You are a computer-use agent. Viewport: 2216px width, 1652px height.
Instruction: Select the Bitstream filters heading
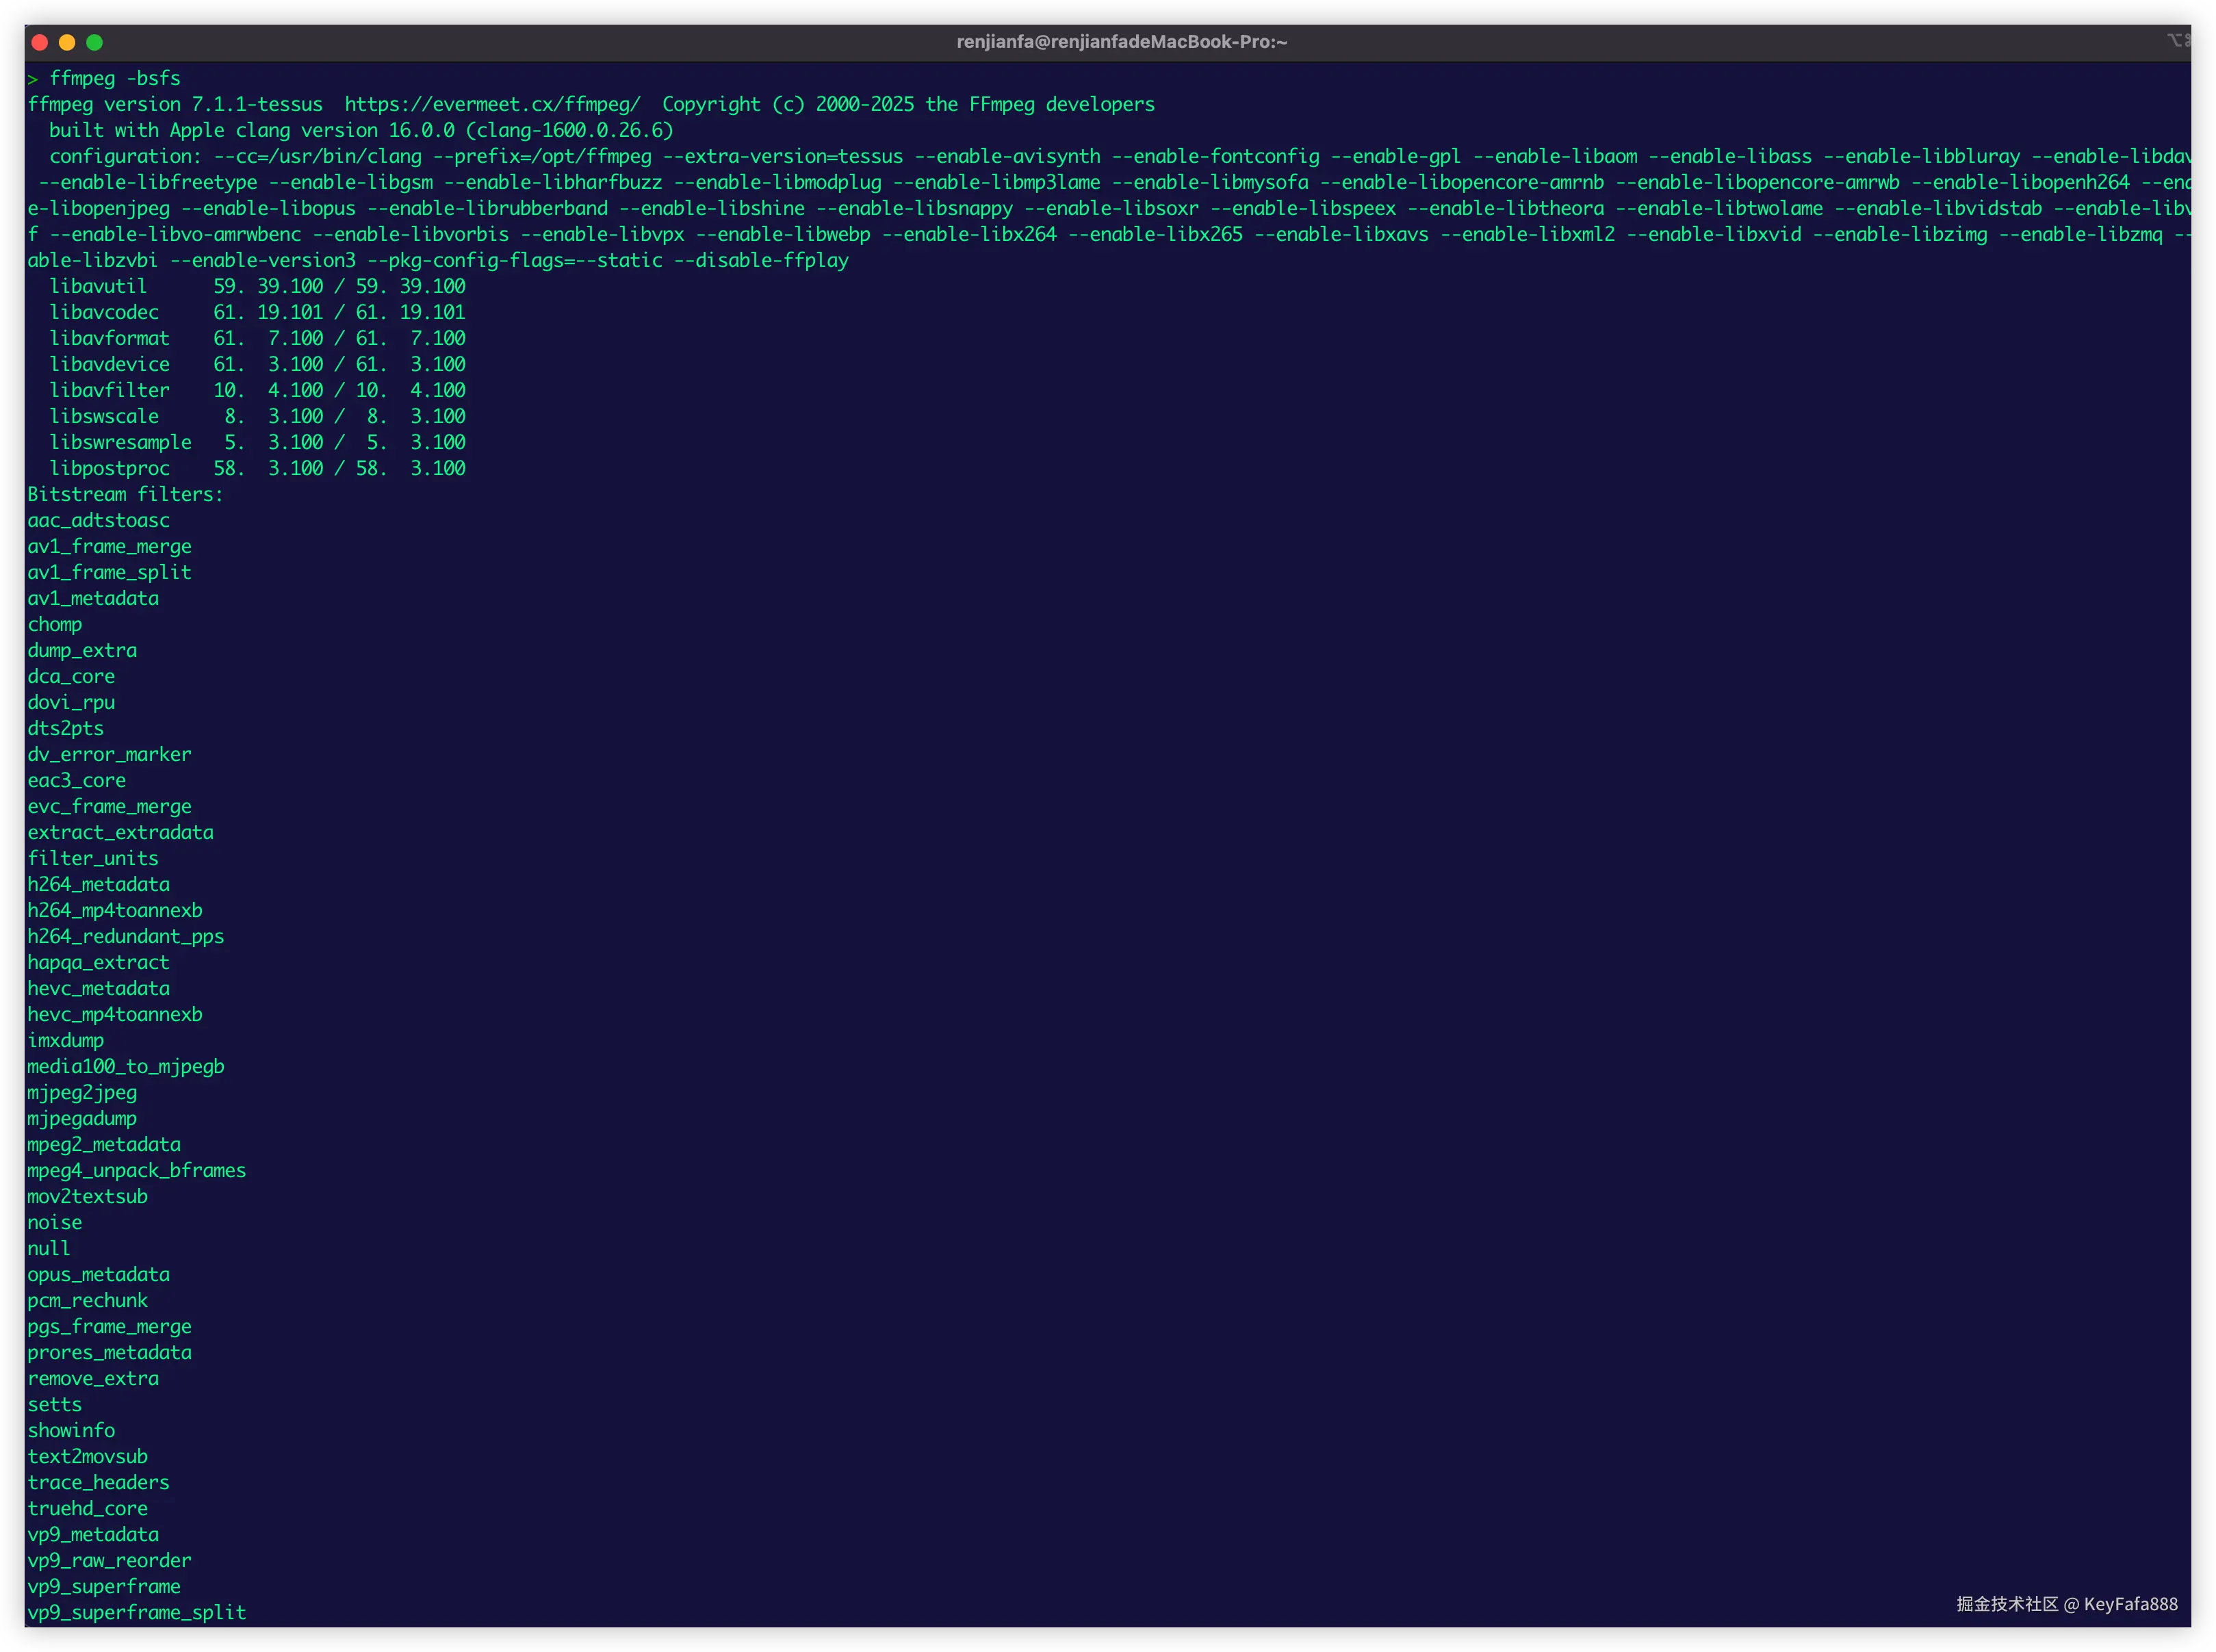(124, 494)
